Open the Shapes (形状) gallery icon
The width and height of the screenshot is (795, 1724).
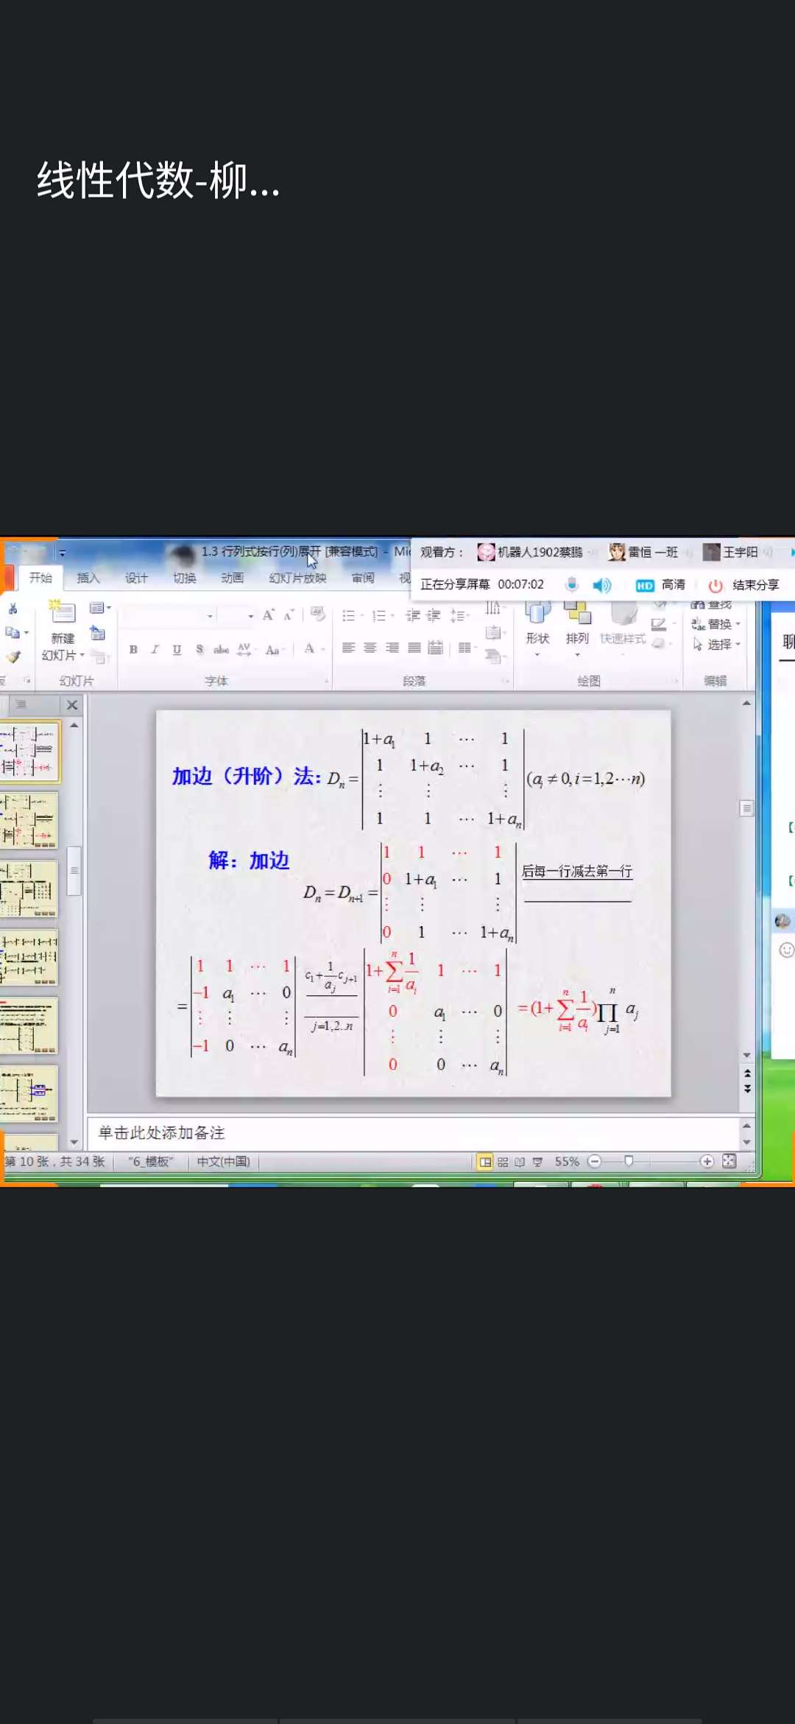(537, 614)
